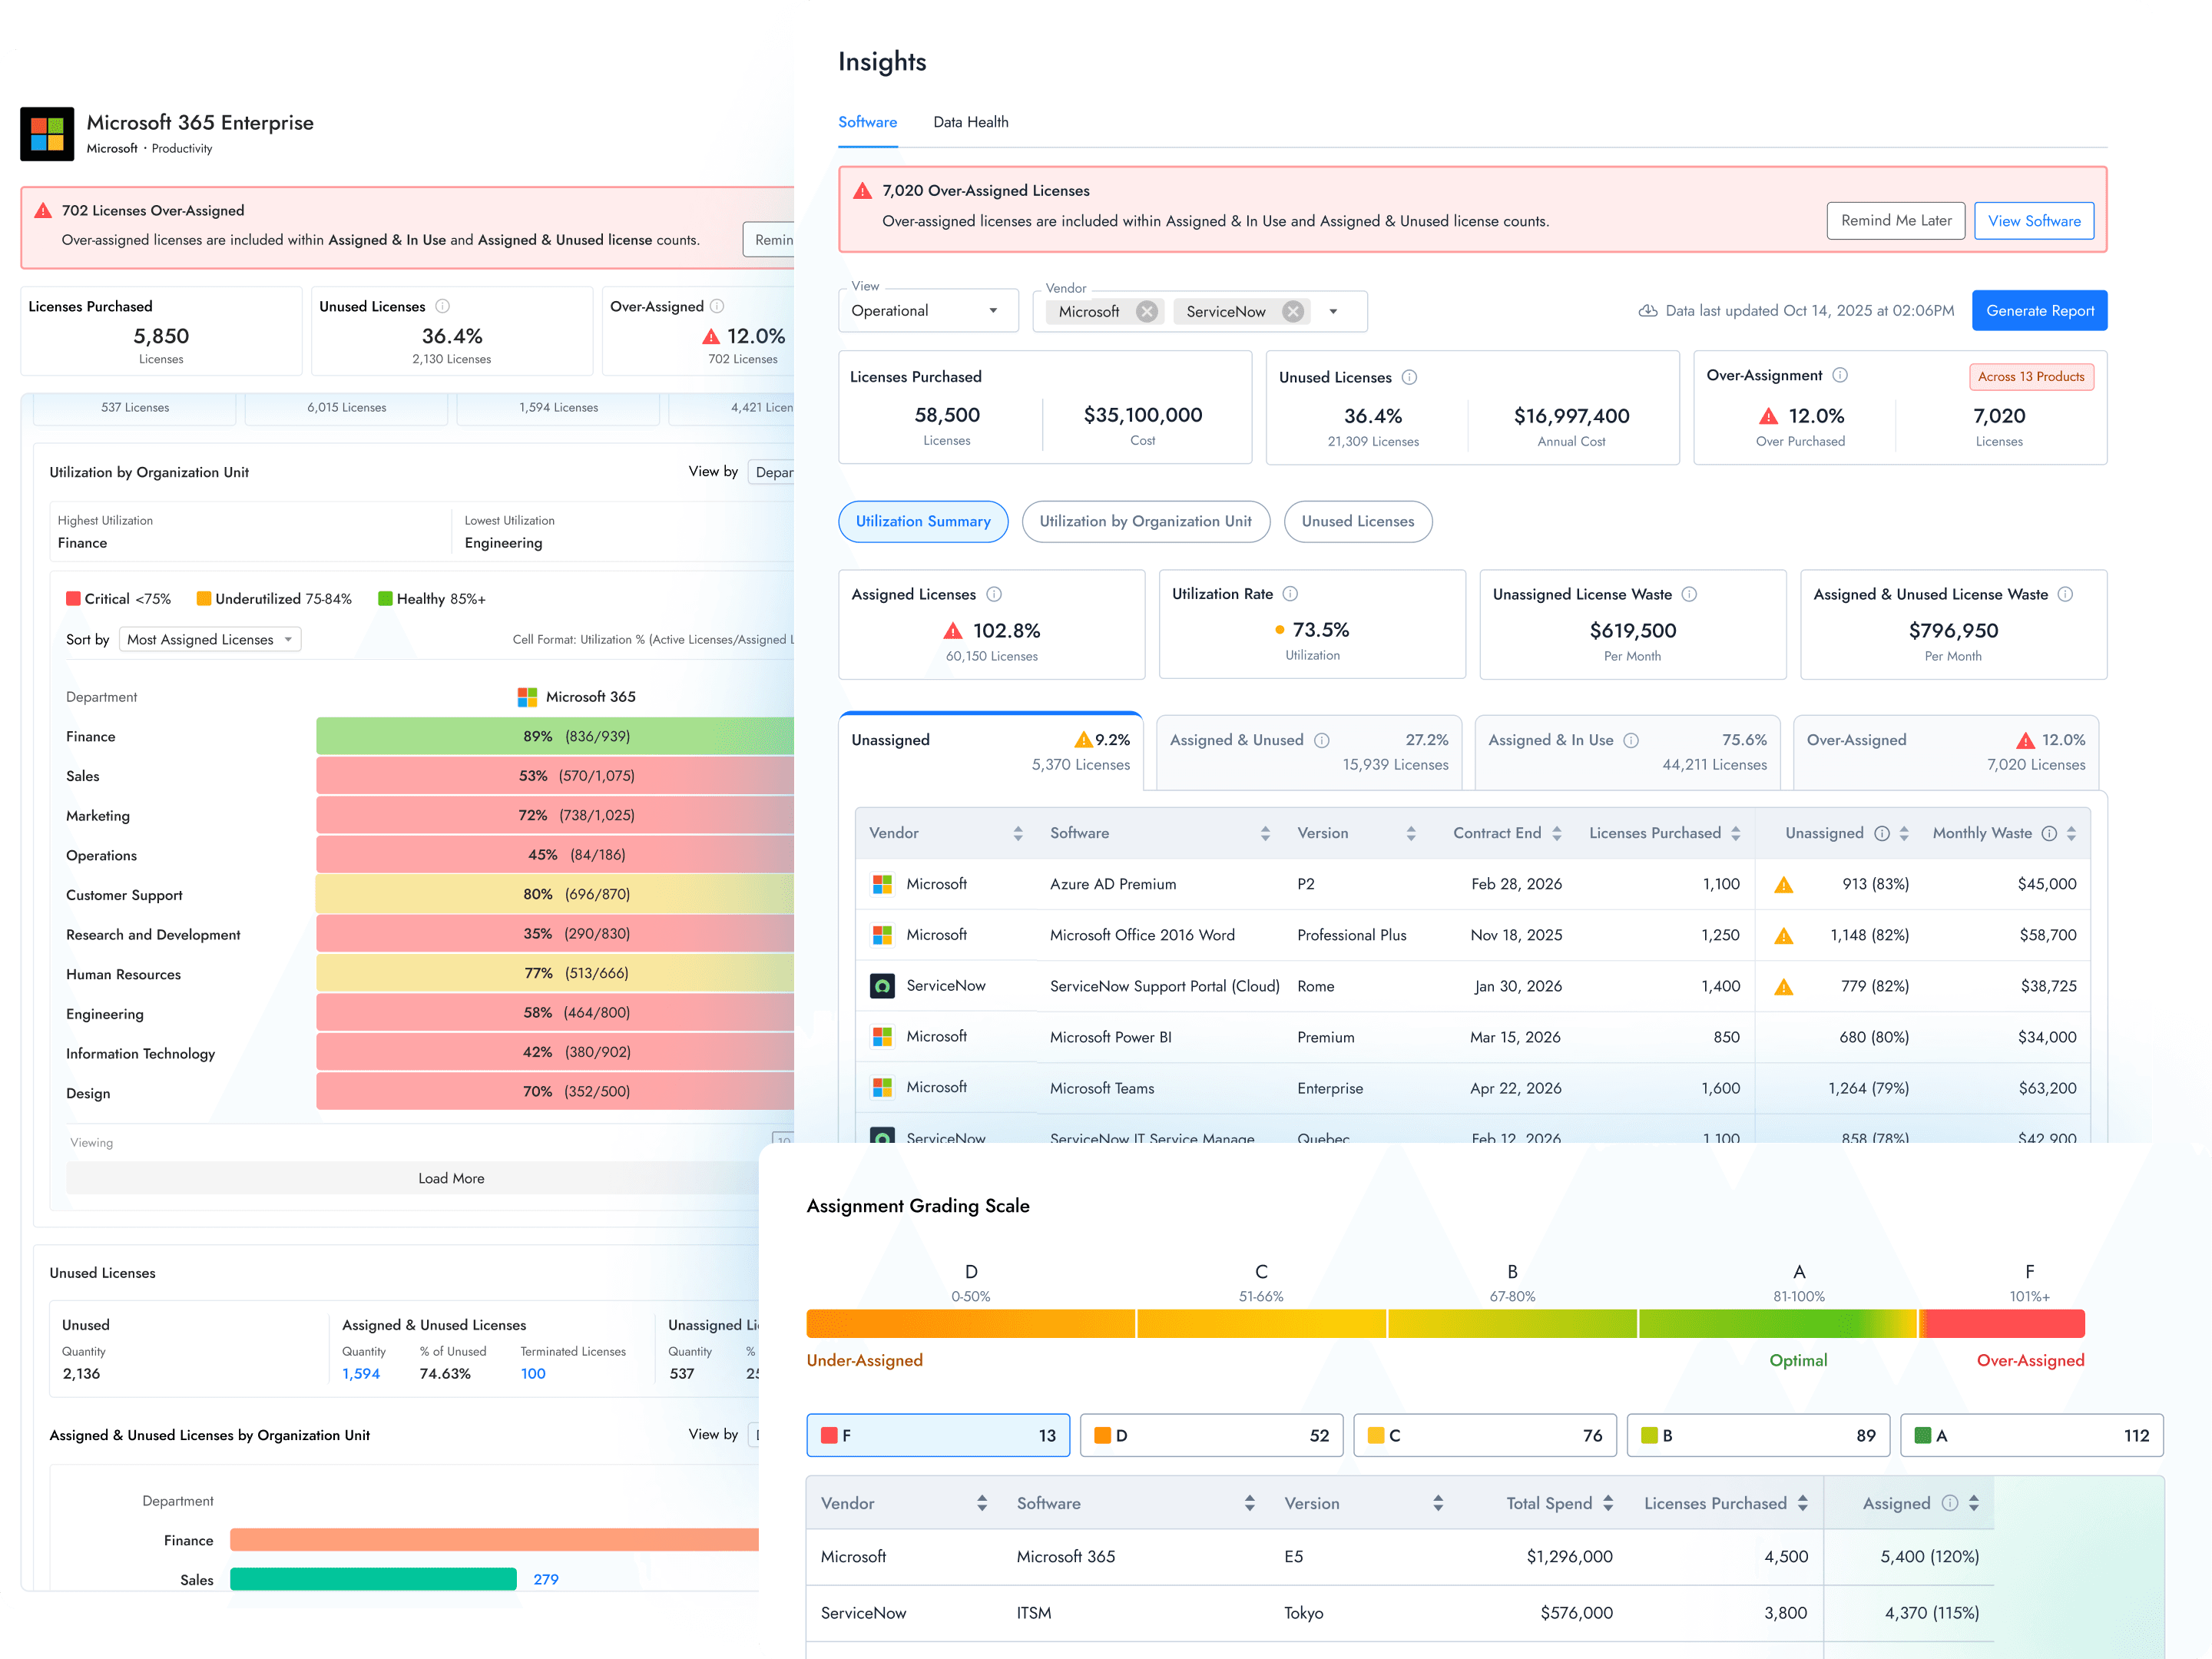Click the Microsoft 365 Enterprise logo

point(47,134)
